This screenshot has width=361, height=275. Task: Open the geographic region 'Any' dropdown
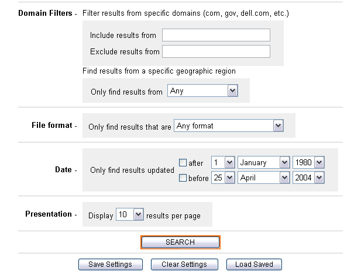[x=202, y=91]
